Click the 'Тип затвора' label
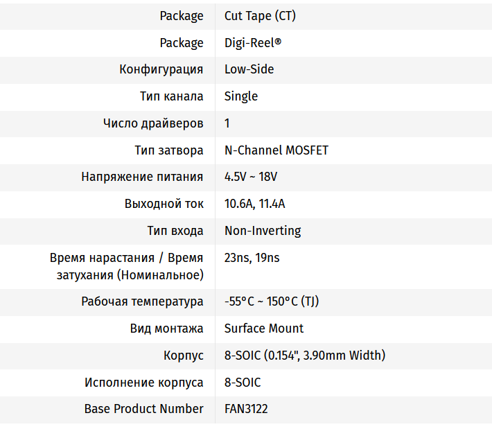Viewport: 492px width, 429px height. point(168,150)
